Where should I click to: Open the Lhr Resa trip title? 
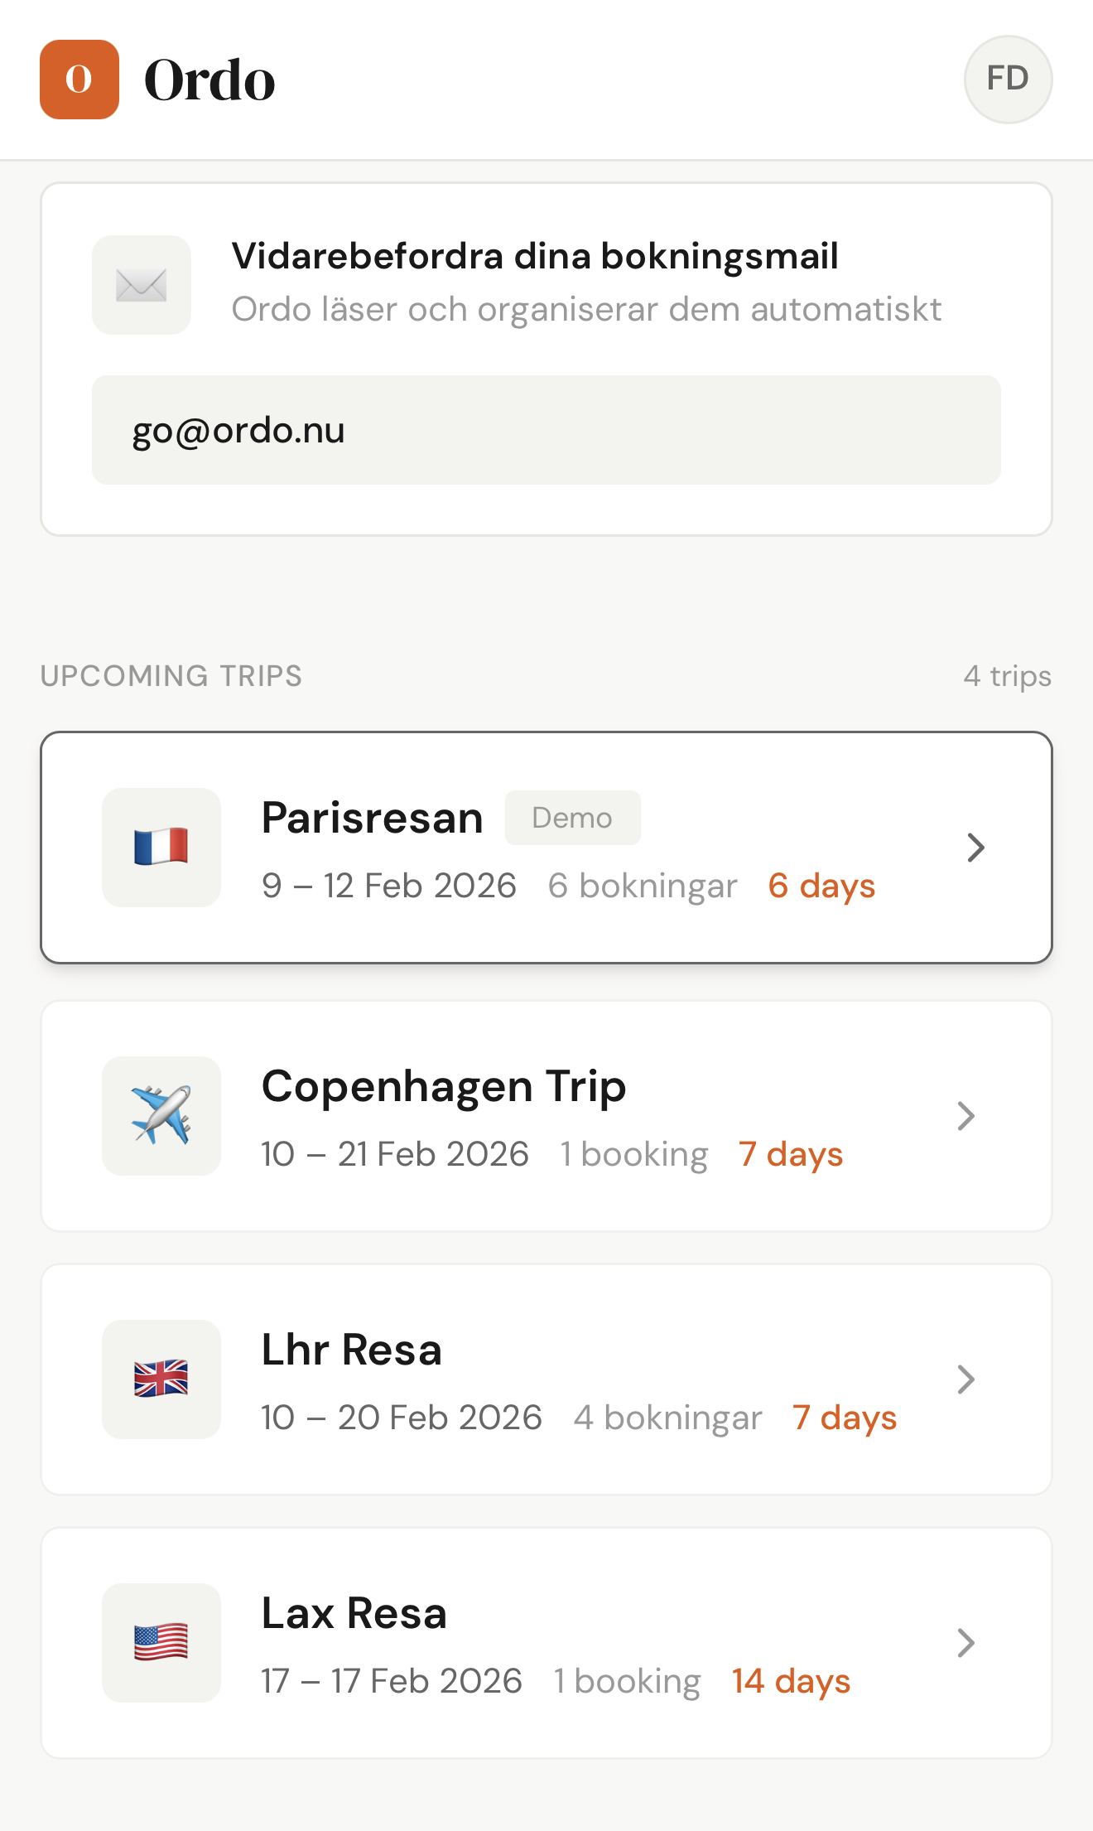point(352,1350)
